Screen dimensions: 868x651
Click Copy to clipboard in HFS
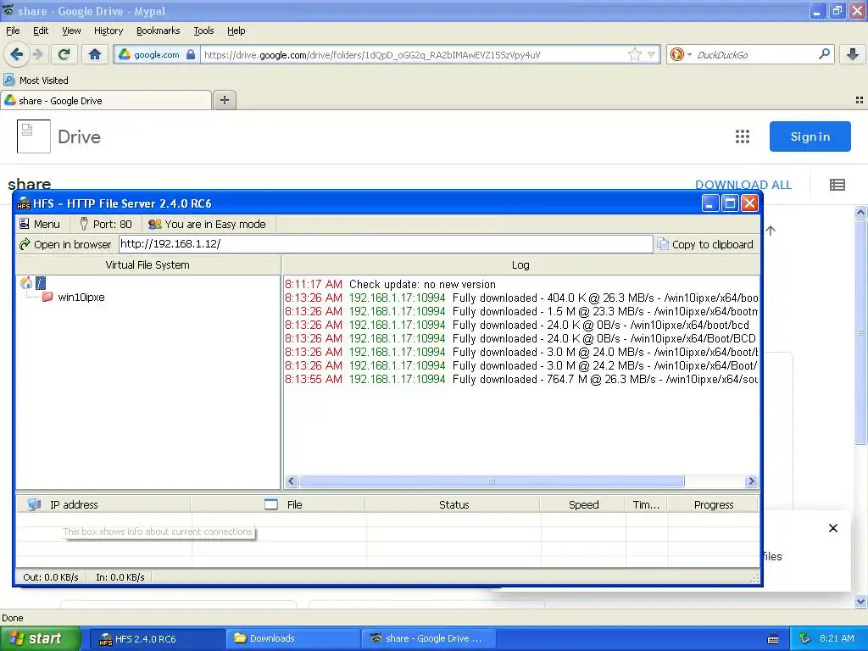[x=705, y=244]
